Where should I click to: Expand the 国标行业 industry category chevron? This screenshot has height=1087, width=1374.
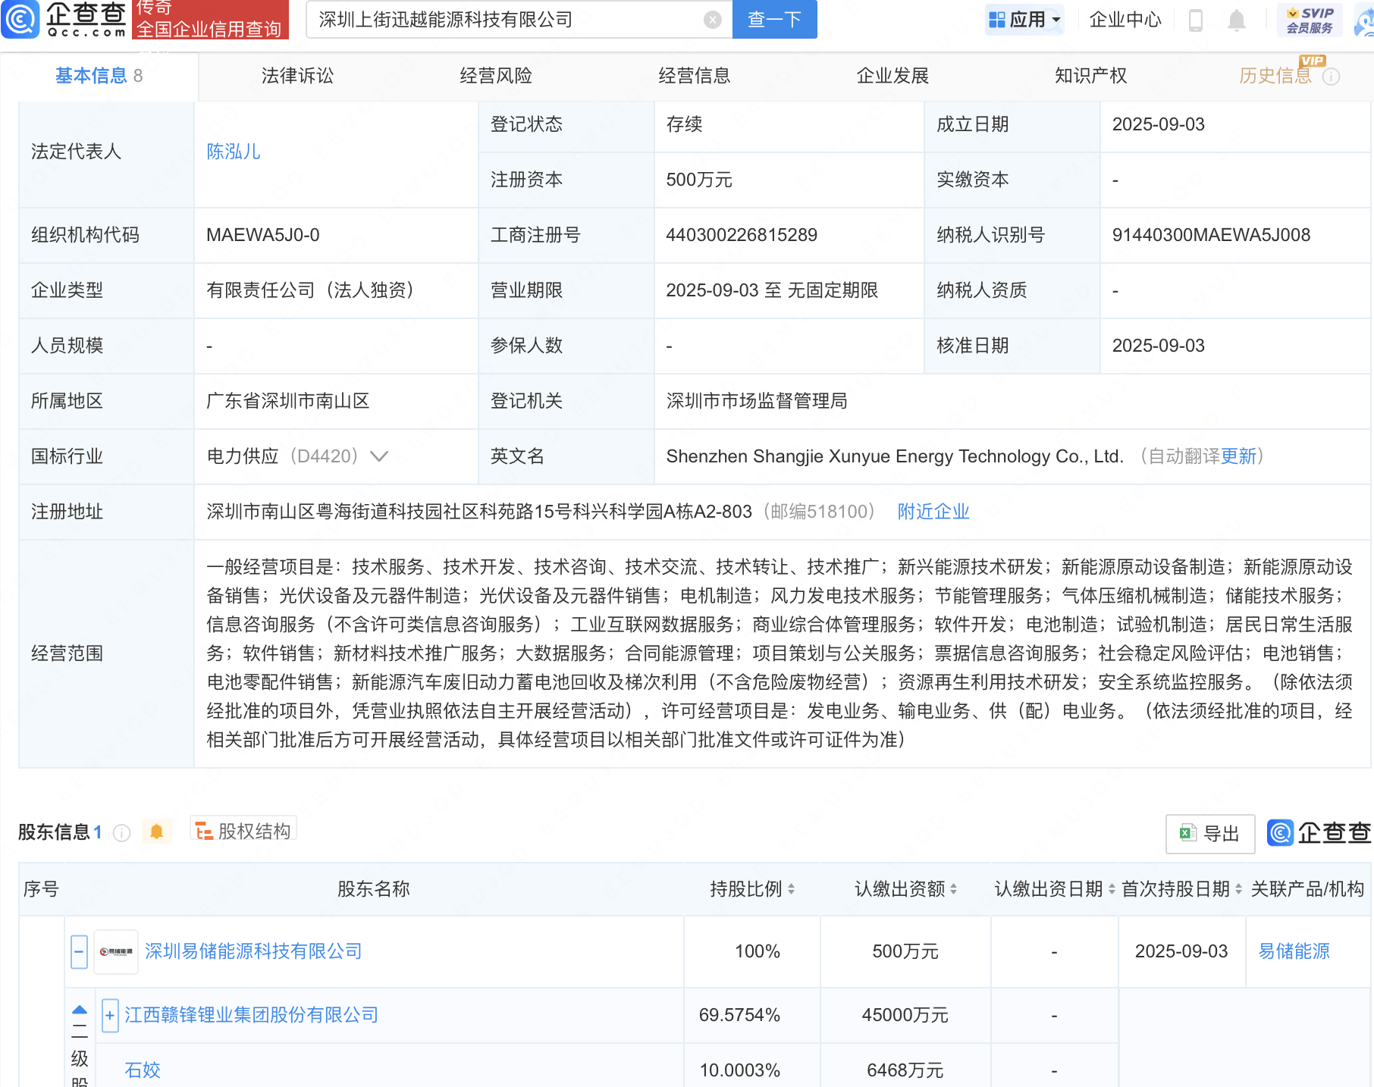(379, 456)
